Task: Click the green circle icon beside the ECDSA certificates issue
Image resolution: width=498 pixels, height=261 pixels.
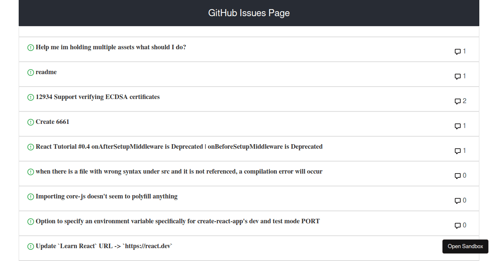Action: [x=31, y=97]
